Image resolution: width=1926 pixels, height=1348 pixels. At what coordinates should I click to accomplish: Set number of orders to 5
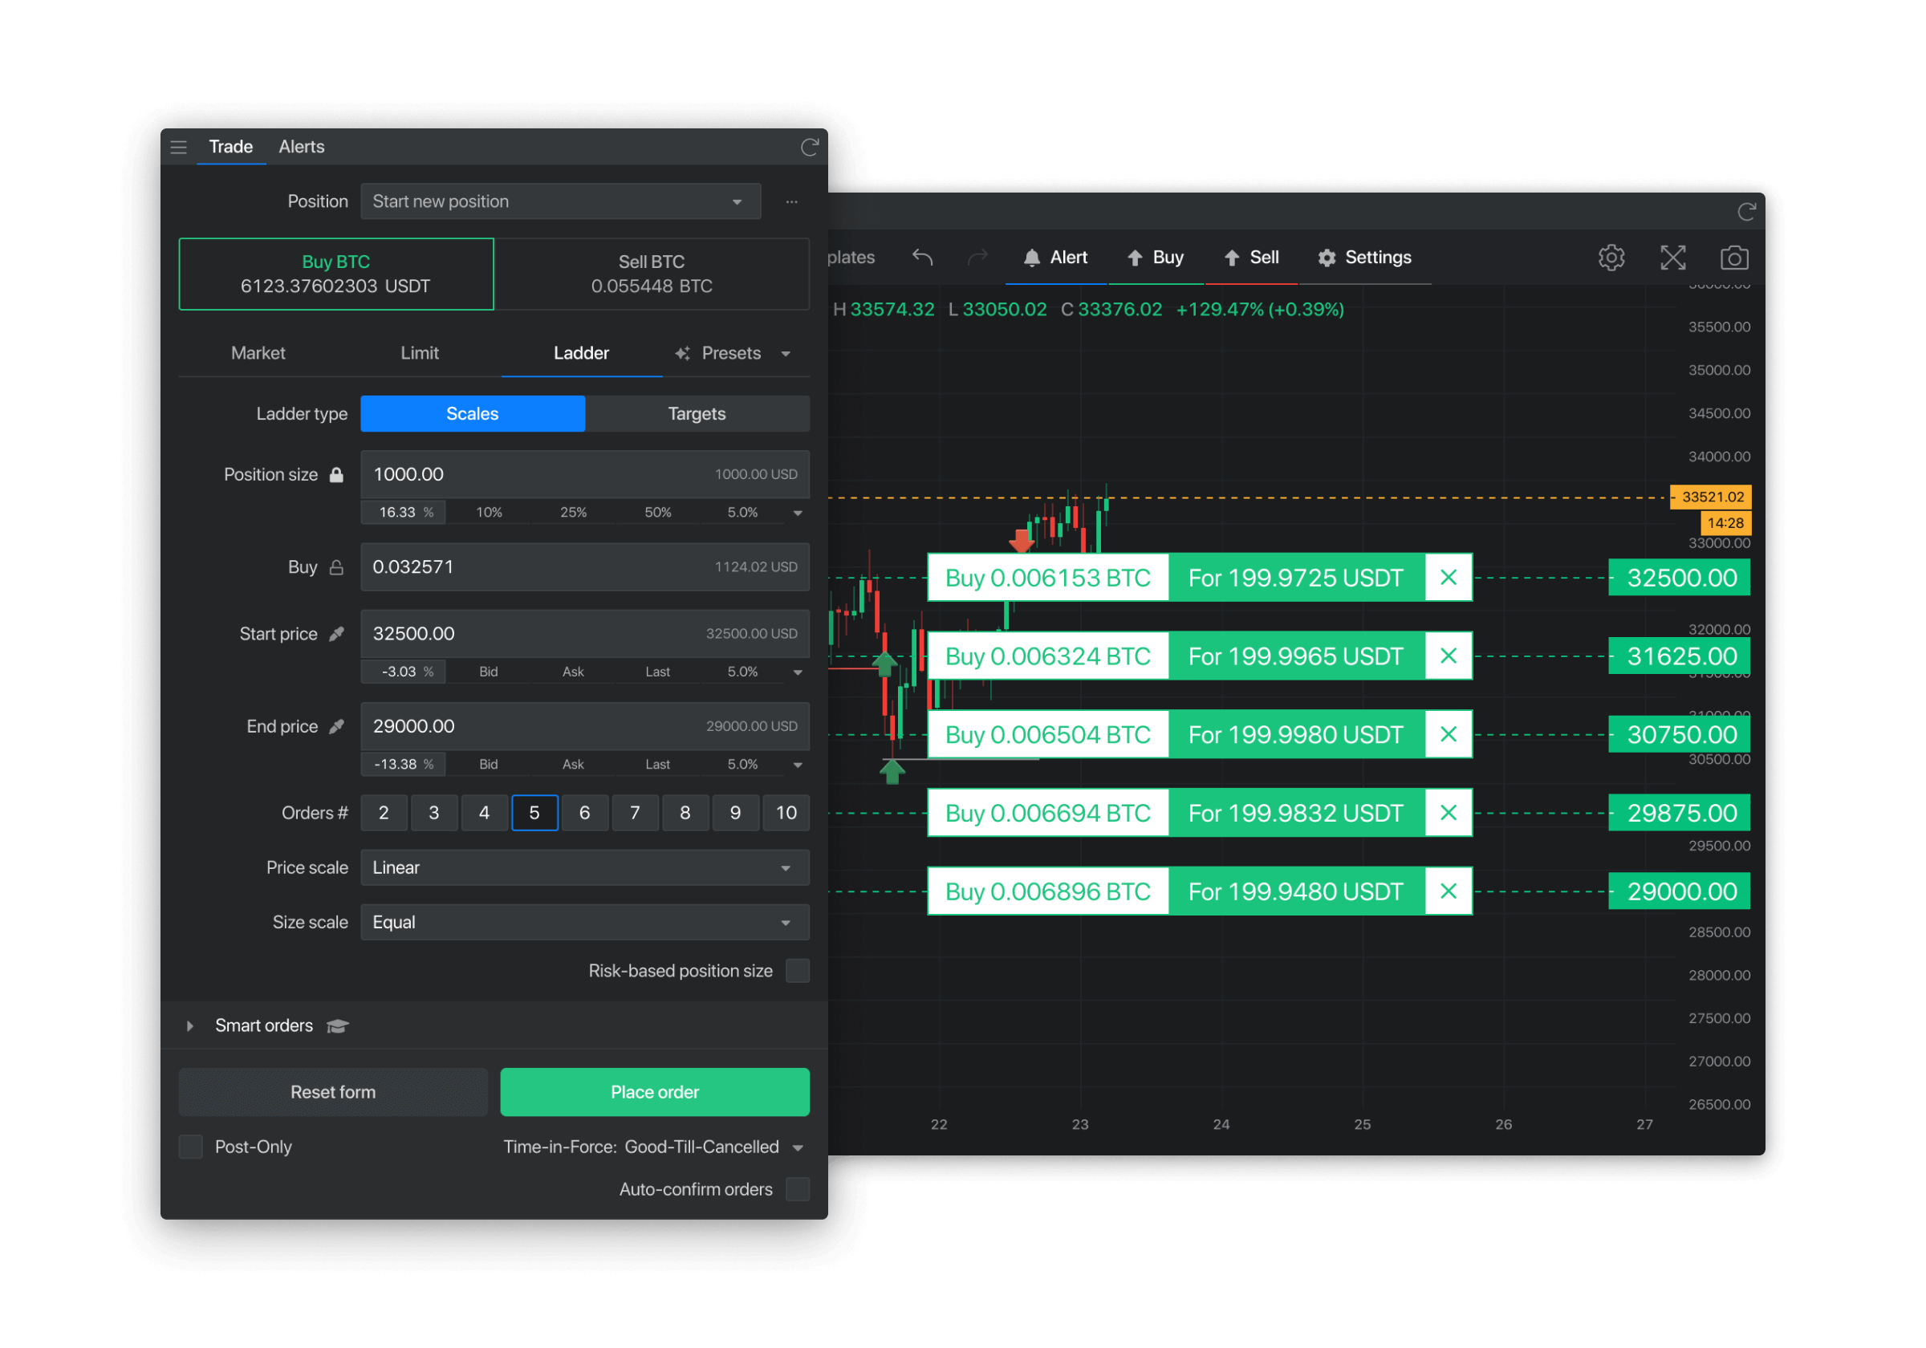coord(534,814)
